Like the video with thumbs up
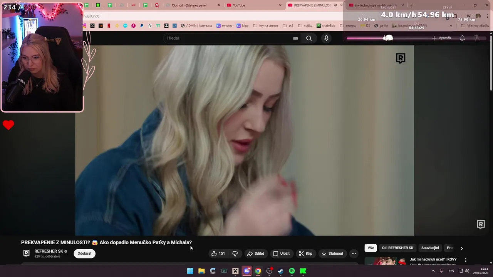 point(218,254)
